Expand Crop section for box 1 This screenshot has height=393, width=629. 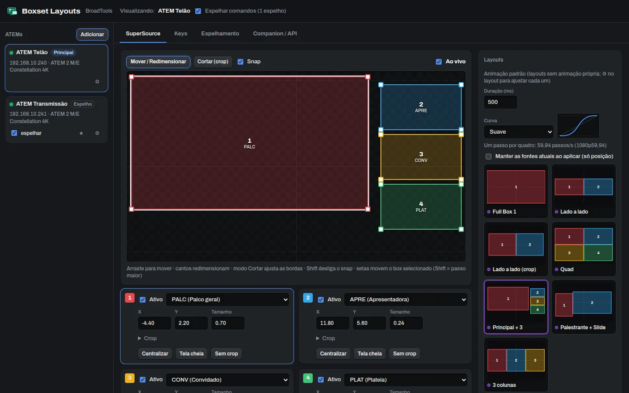(x=147, y=338)
